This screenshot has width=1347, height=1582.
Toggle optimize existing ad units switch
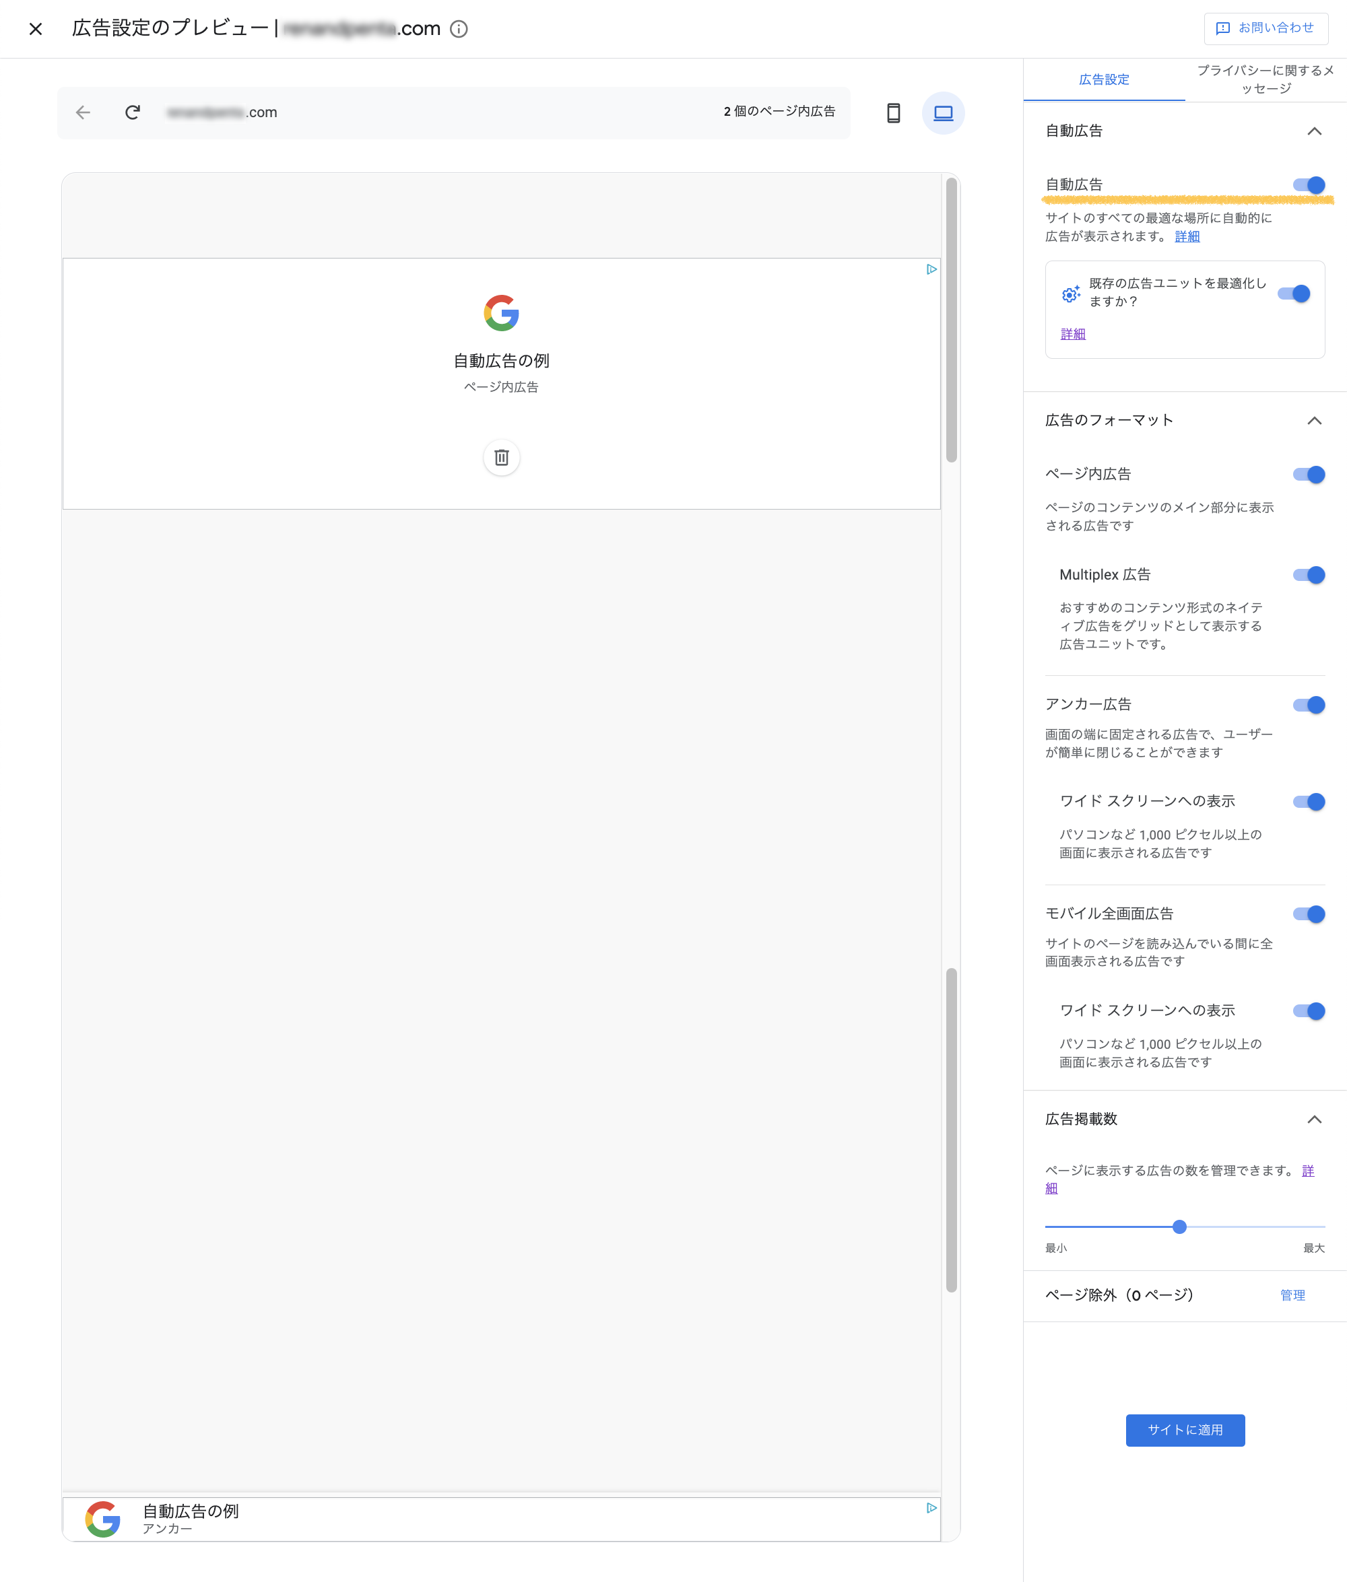1294,294
